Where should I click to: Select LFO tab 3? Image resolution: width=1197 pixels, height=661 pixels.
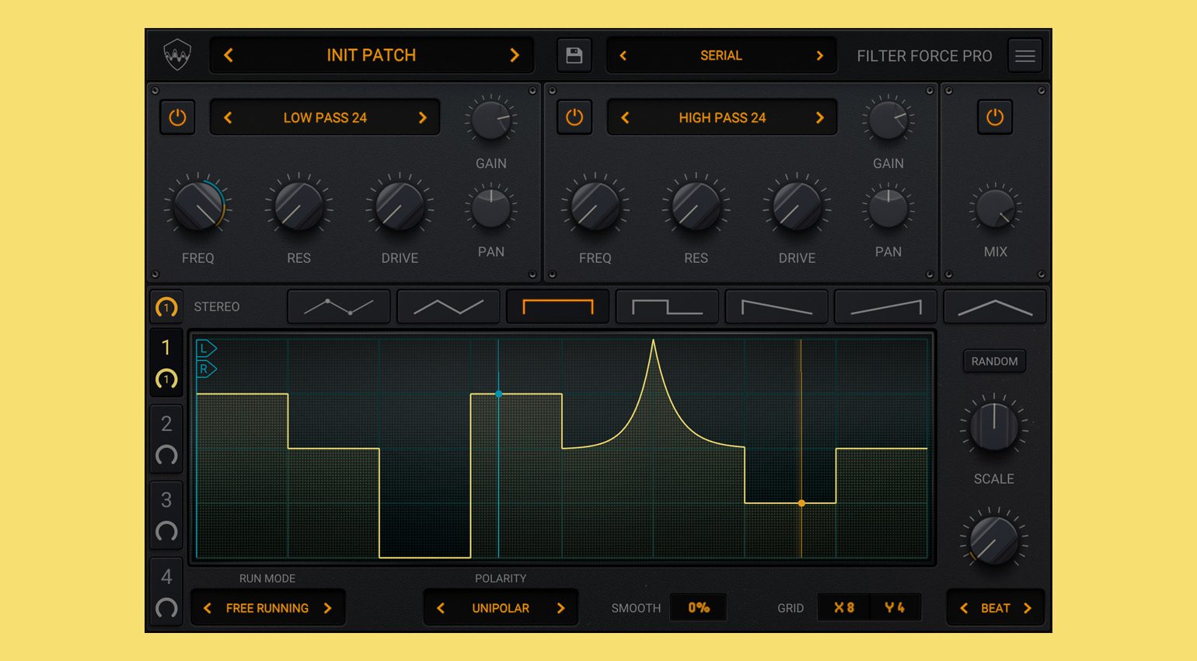coord(166,516)
